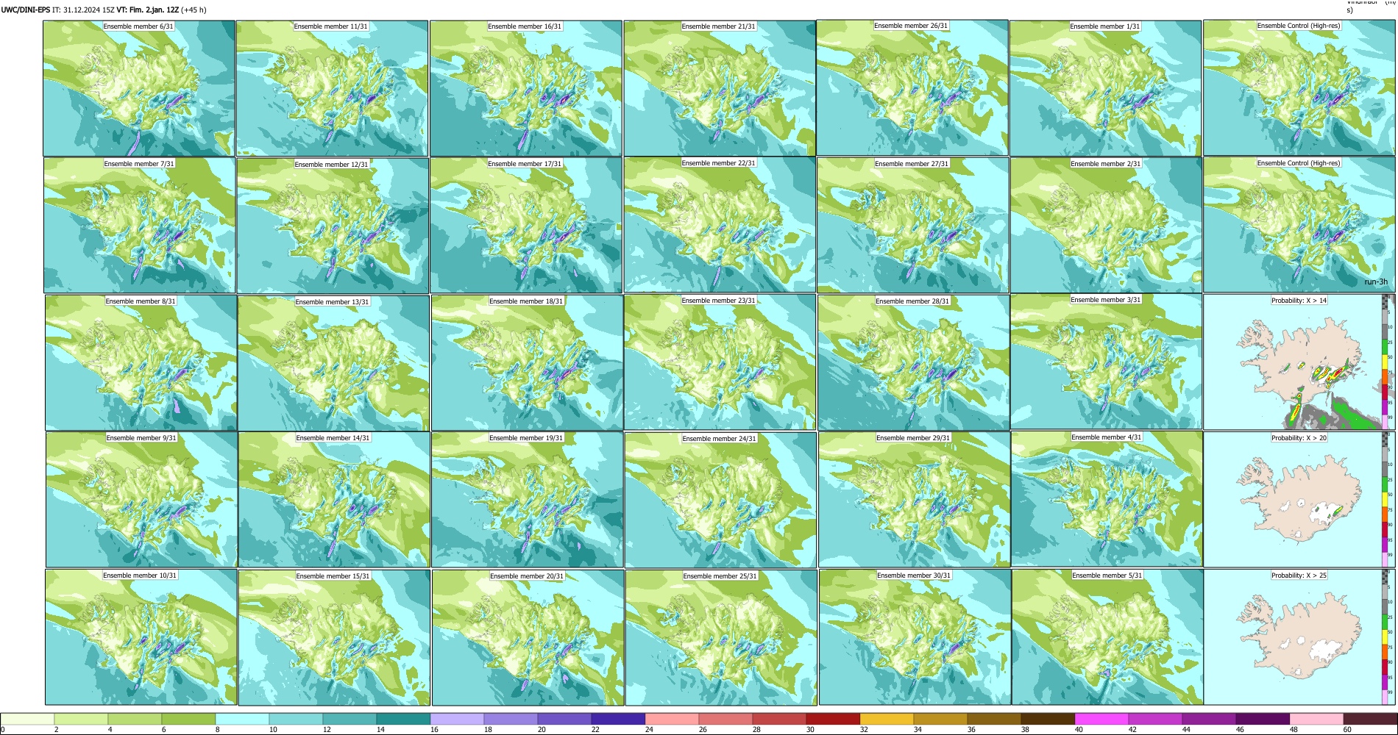Select Ensemble member 26/31 map
This screenshot has height=735, width=1398.
pos(912,87)
